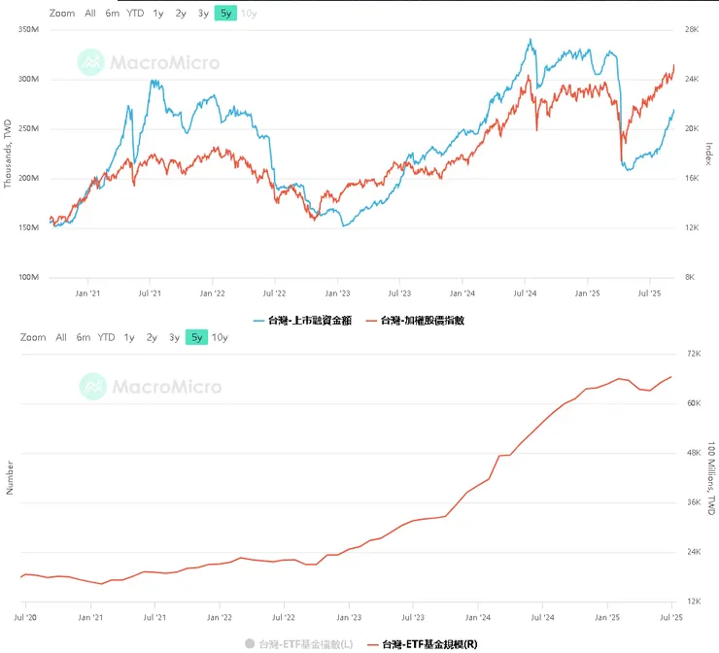Click the MacroMicro logo in the ETF chart

pos(151,387)
